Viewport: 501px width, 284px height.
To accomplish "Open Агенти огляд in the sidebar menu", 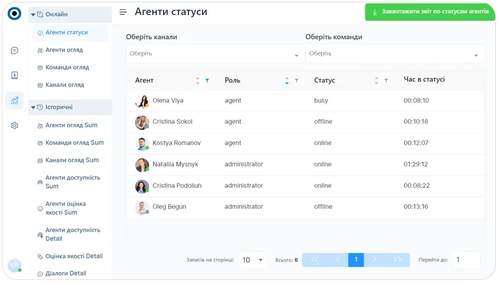I will (64, 50).
